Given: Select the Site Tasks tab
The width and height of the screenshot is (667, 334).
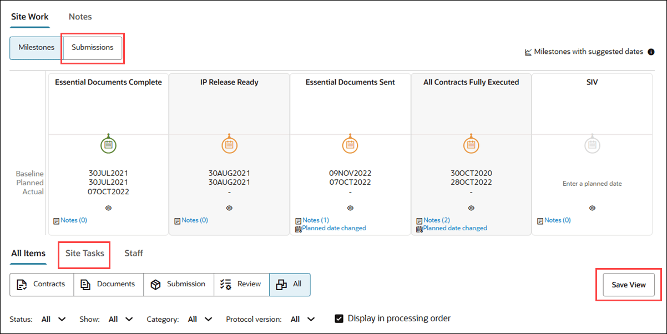Looking at the screenshot, I should 84,254.
